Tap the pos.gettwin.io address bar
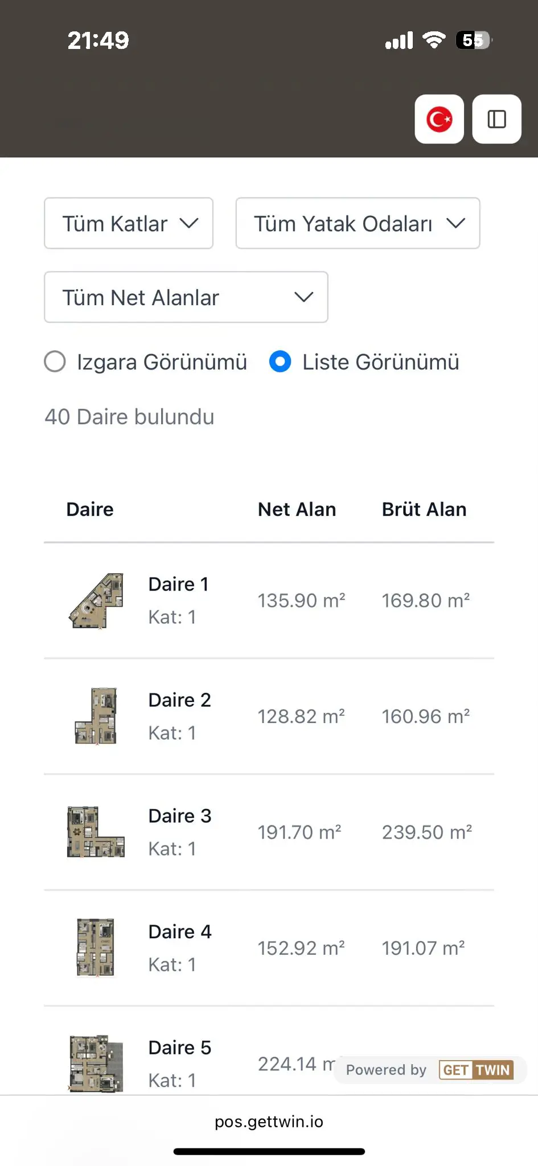The width and height of the screenshot is (538, 1166). (x=269, y=1122)
